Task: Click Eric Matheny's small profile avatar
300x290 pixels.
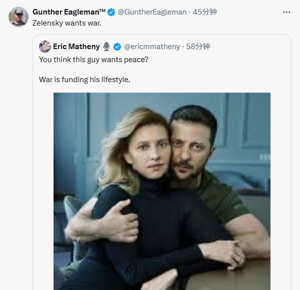Action: coord(45,47)
